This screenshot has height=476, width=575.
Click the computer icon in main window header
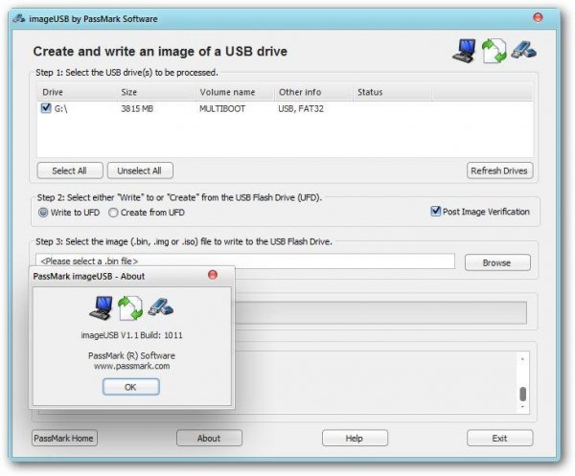coord(464,50)
